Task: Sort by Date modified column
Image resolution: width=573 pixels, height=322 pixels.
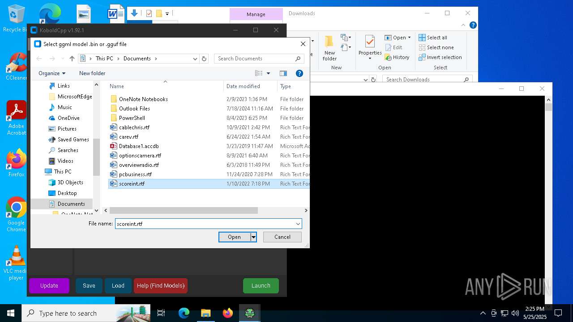Action: click(x=243, y=86)
